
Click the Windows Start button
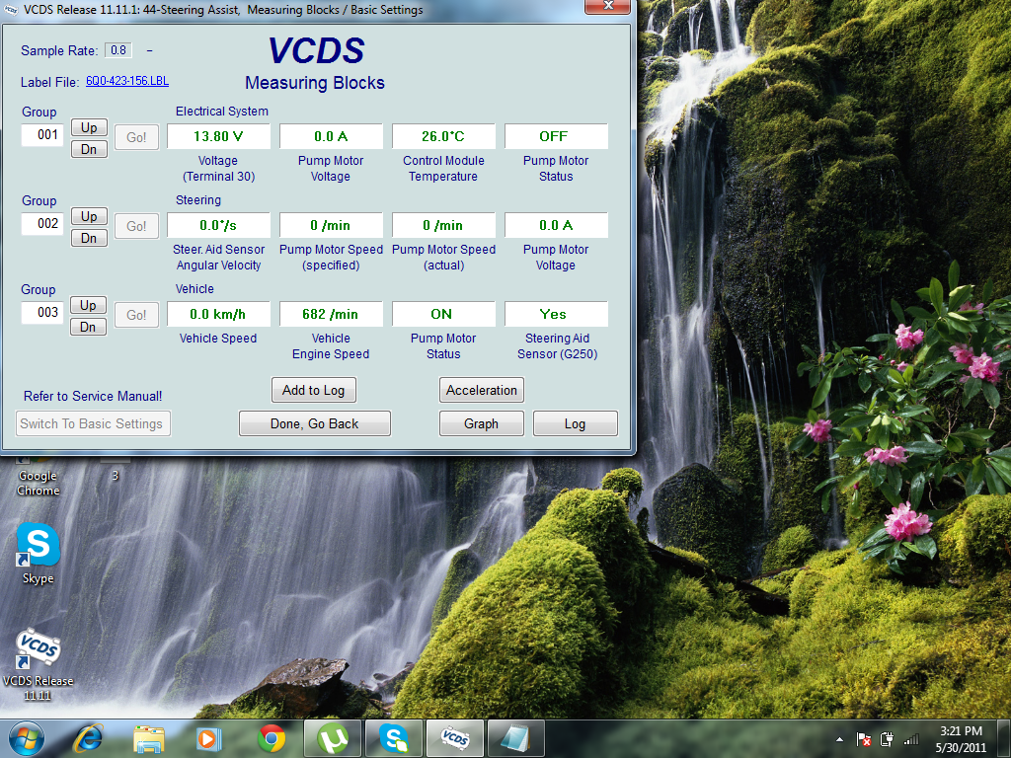[27, 737]
